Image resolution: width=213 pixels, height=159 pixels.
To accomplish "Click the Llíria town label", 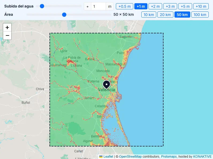I will click(64, 51).
